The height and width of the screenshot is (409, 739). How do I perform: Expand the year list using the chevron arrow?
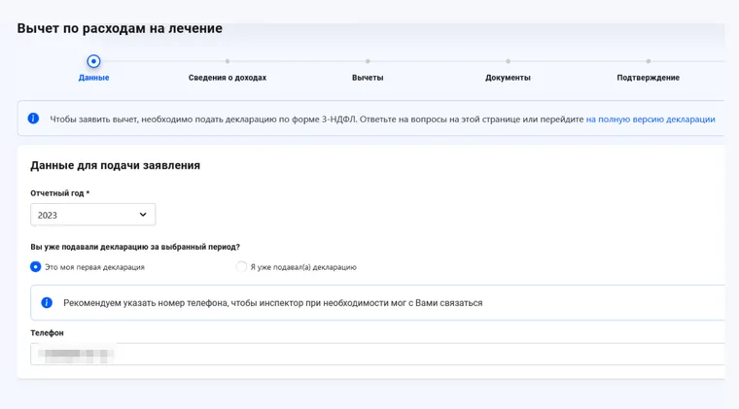coord(143,215)
